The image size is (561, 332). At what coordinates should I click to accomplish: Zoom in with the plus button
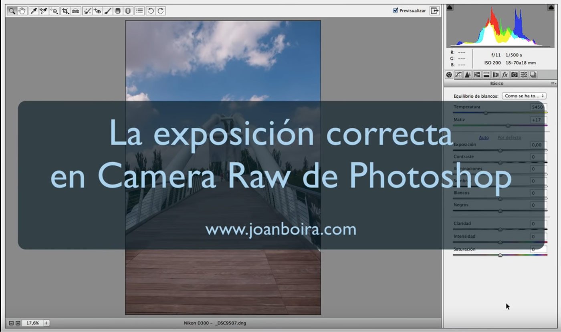click(x=18, y=323)
